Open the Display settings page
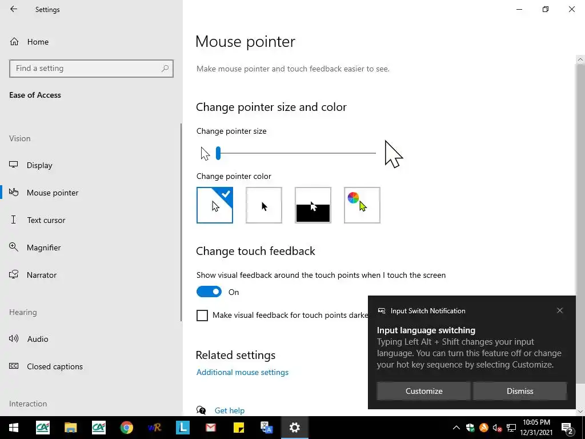This screenshot has height=439, width=585. coord(39,165)
